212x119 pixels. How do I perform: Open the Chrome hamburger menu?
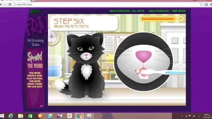click(211, 4)
